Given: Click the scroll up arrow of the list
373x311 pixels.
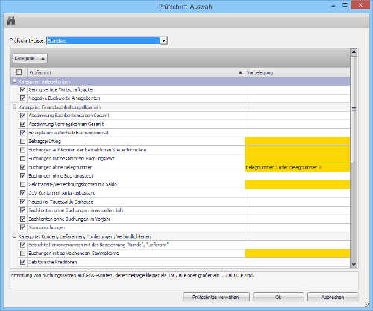Looking at the screenshot, I should pos(354,52).
